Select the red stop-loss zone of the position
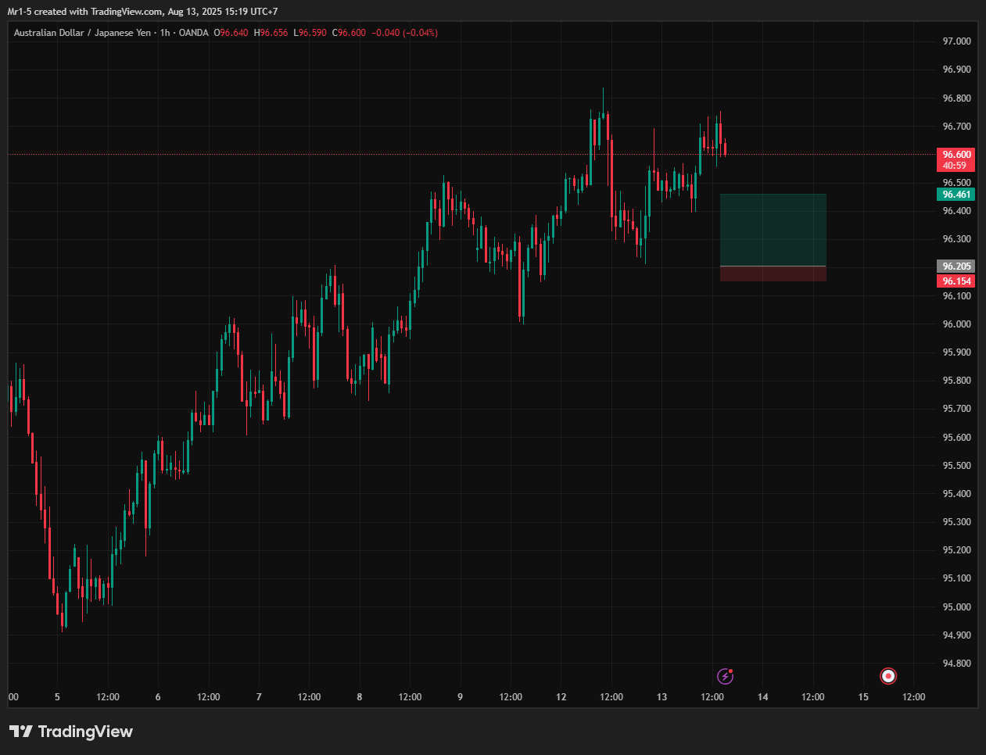 coord(773,274)
